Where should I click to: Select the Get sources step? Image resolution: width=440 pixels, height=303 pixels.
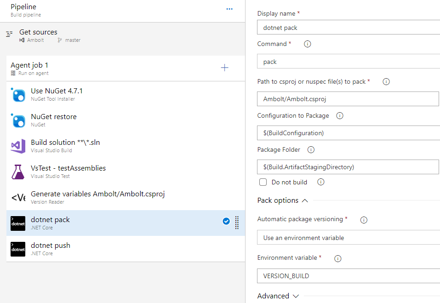123,36
